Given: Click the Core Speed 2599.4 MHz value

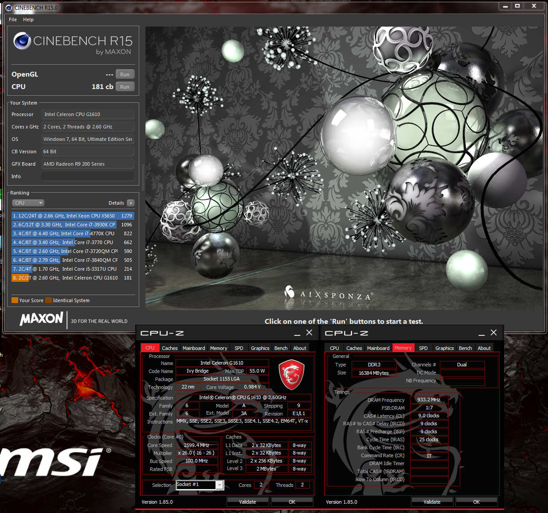Looking at the screenshot, I should (x=197, y=445).
